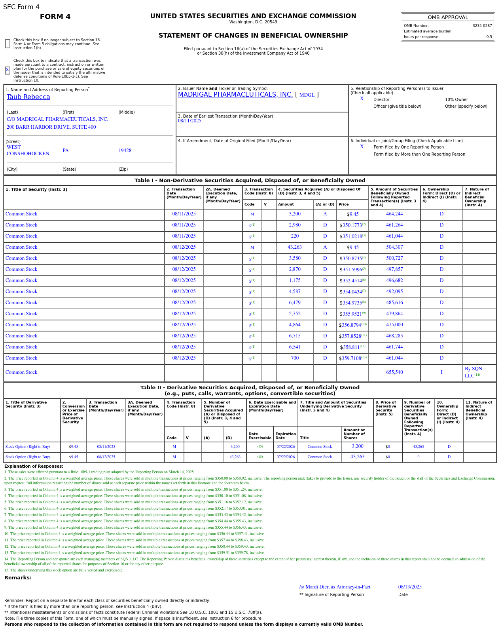Screen dimensions: 500x636
Task: Click the sale price $356.8794
Action: 350,325
